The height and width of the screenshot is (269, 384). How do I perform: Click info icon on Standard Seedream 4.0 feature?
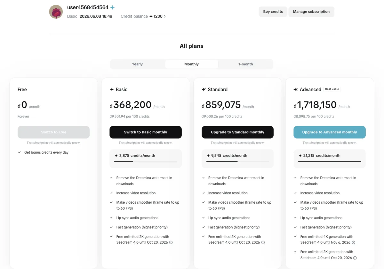pyautogui.click(x=263, y=242)
